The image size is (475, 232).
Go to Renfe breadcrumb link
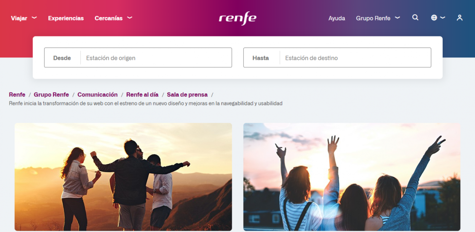coord(17,95)
